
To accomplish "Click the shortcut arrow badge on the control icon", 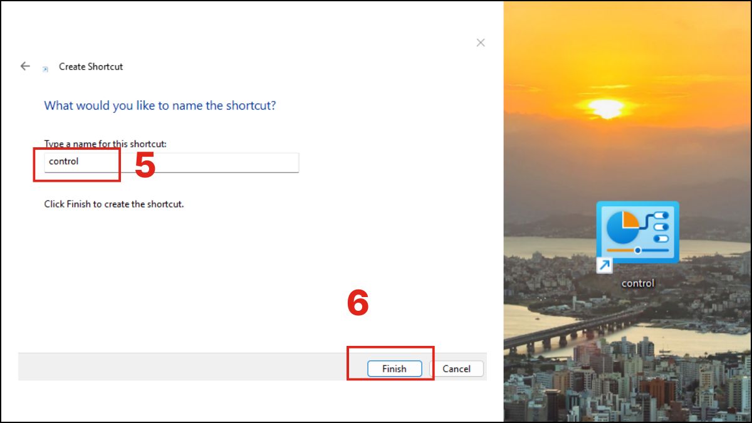I will 603,265.
